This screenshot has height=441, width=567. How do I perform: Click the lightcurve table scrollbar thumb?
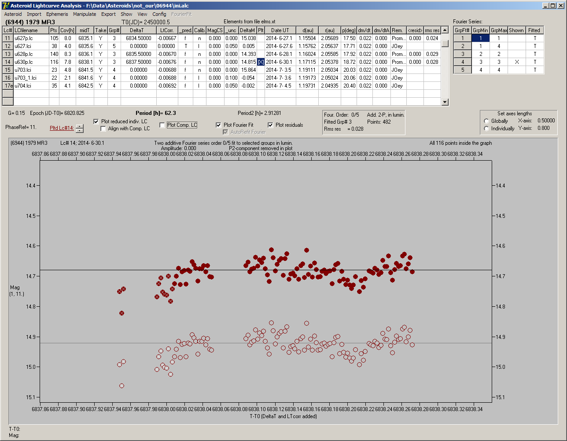(x=445, y=44)
